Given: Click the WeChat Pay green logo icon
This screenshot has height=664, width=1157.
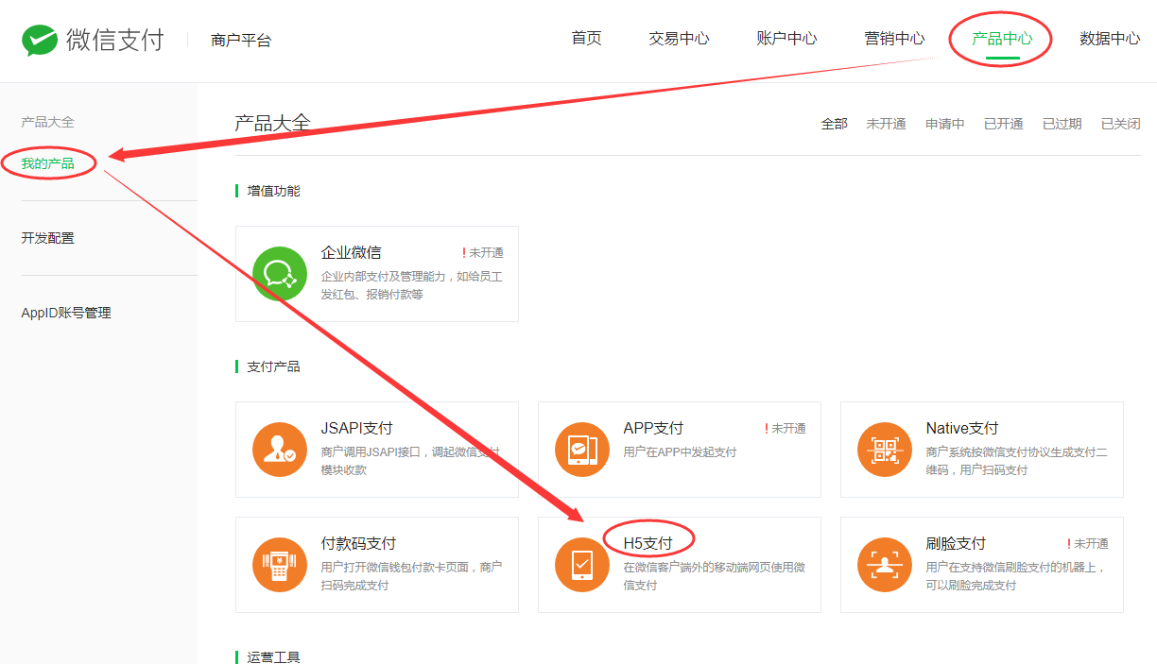Looking at the screenshot, I should coord(40,41).
